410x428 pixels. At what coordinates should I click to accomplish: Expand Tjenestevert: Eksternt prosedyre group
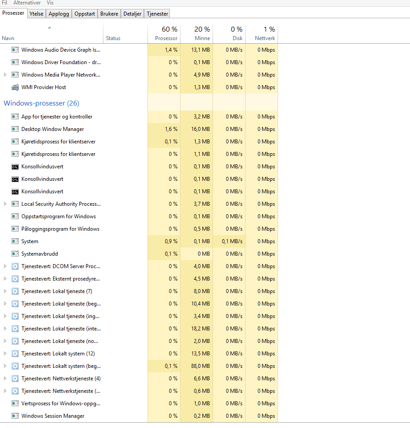pyautogui.click(x=5, y=279)
